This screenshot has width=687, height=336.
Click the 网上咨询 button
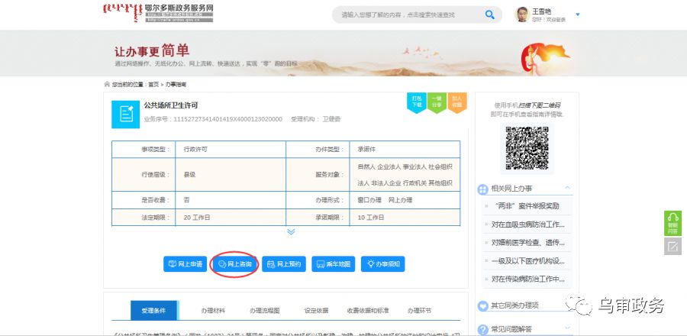[234, 264]
